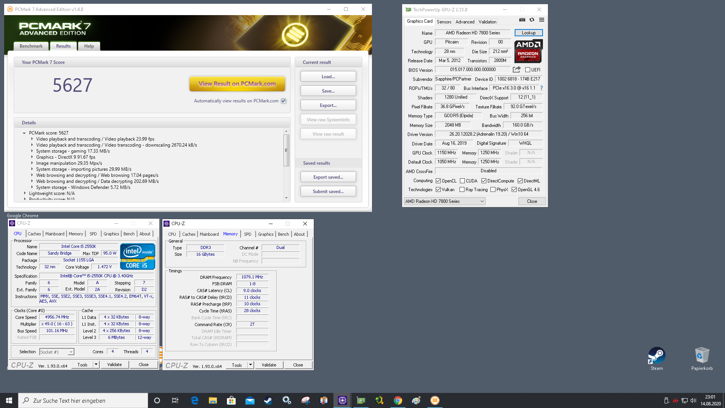
Task: Click the Cortana circle icon on the taskbar
Action: 157,400
